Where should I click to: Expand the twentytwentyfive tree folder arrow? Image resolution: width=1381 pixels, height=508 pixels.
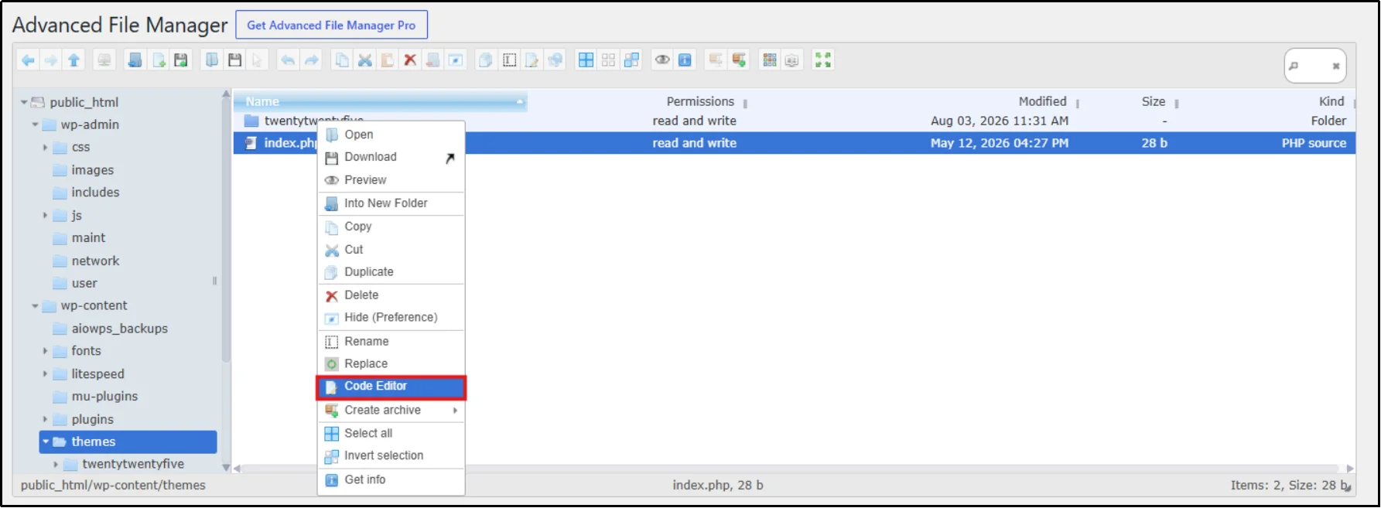56,465
